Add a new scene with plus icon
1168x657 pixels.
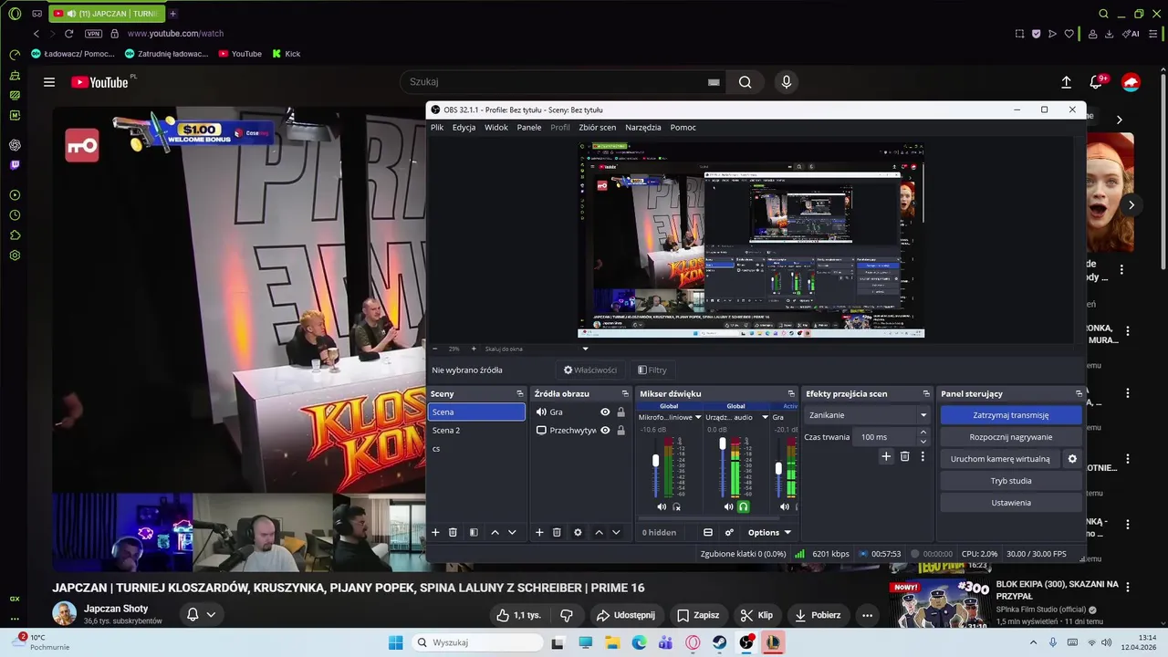pos(435,532)
